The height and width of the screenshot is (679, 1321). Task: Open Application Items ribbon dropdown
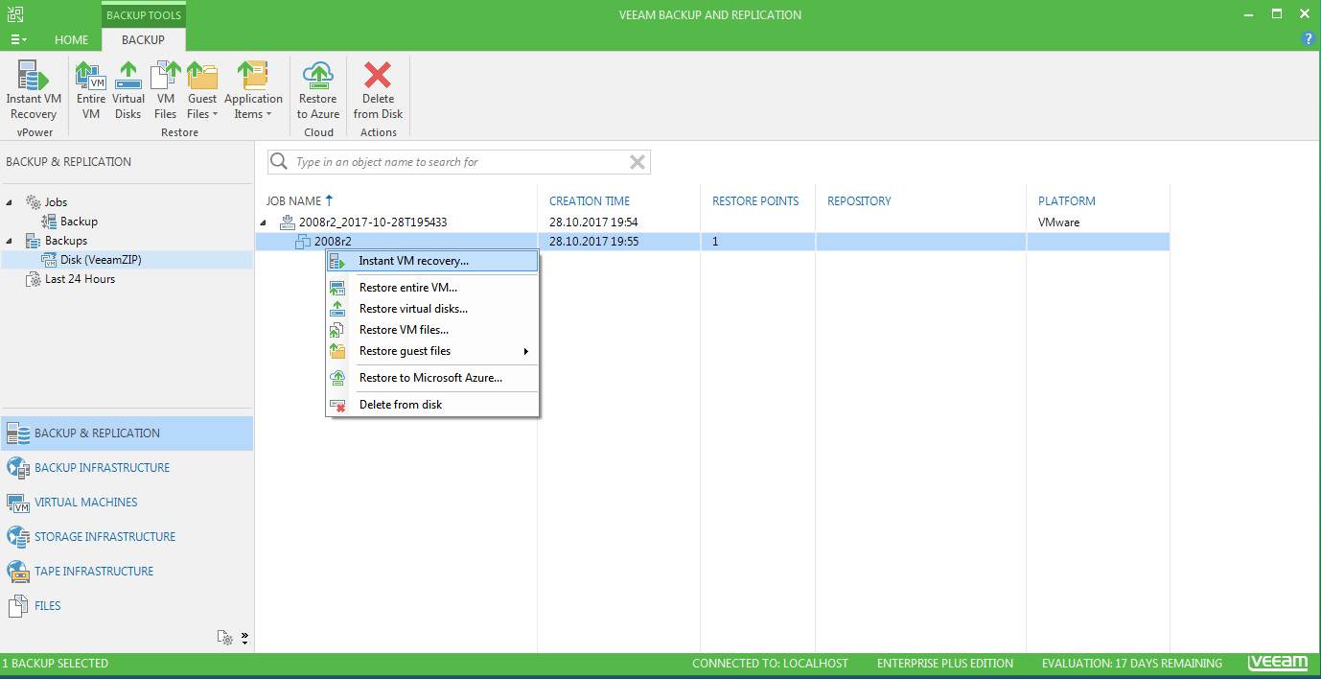coord(254,89)
